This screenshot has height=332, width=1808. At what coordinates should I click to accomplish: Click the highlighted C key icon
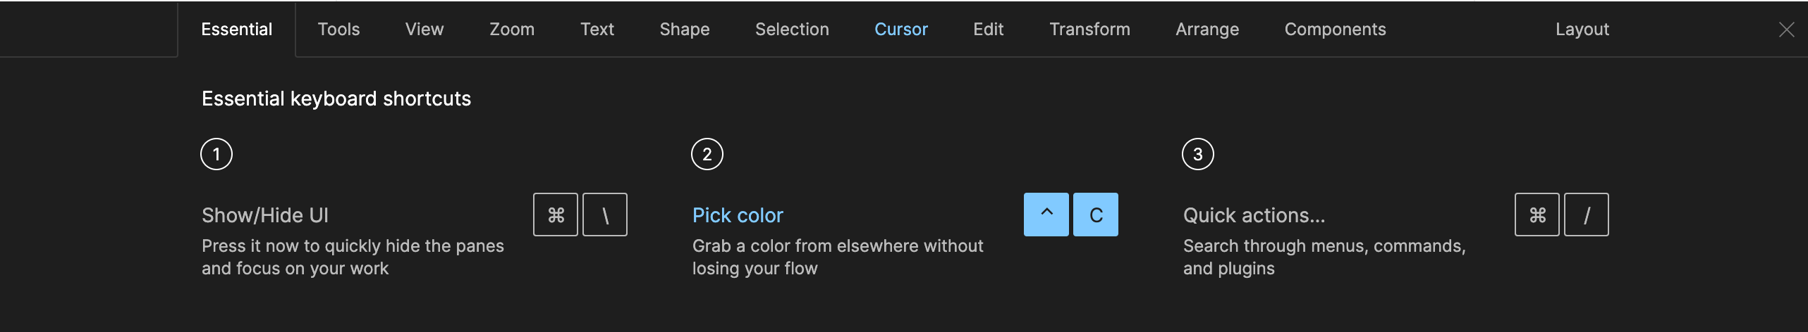pyautogui.click(x=1096, y=215)
